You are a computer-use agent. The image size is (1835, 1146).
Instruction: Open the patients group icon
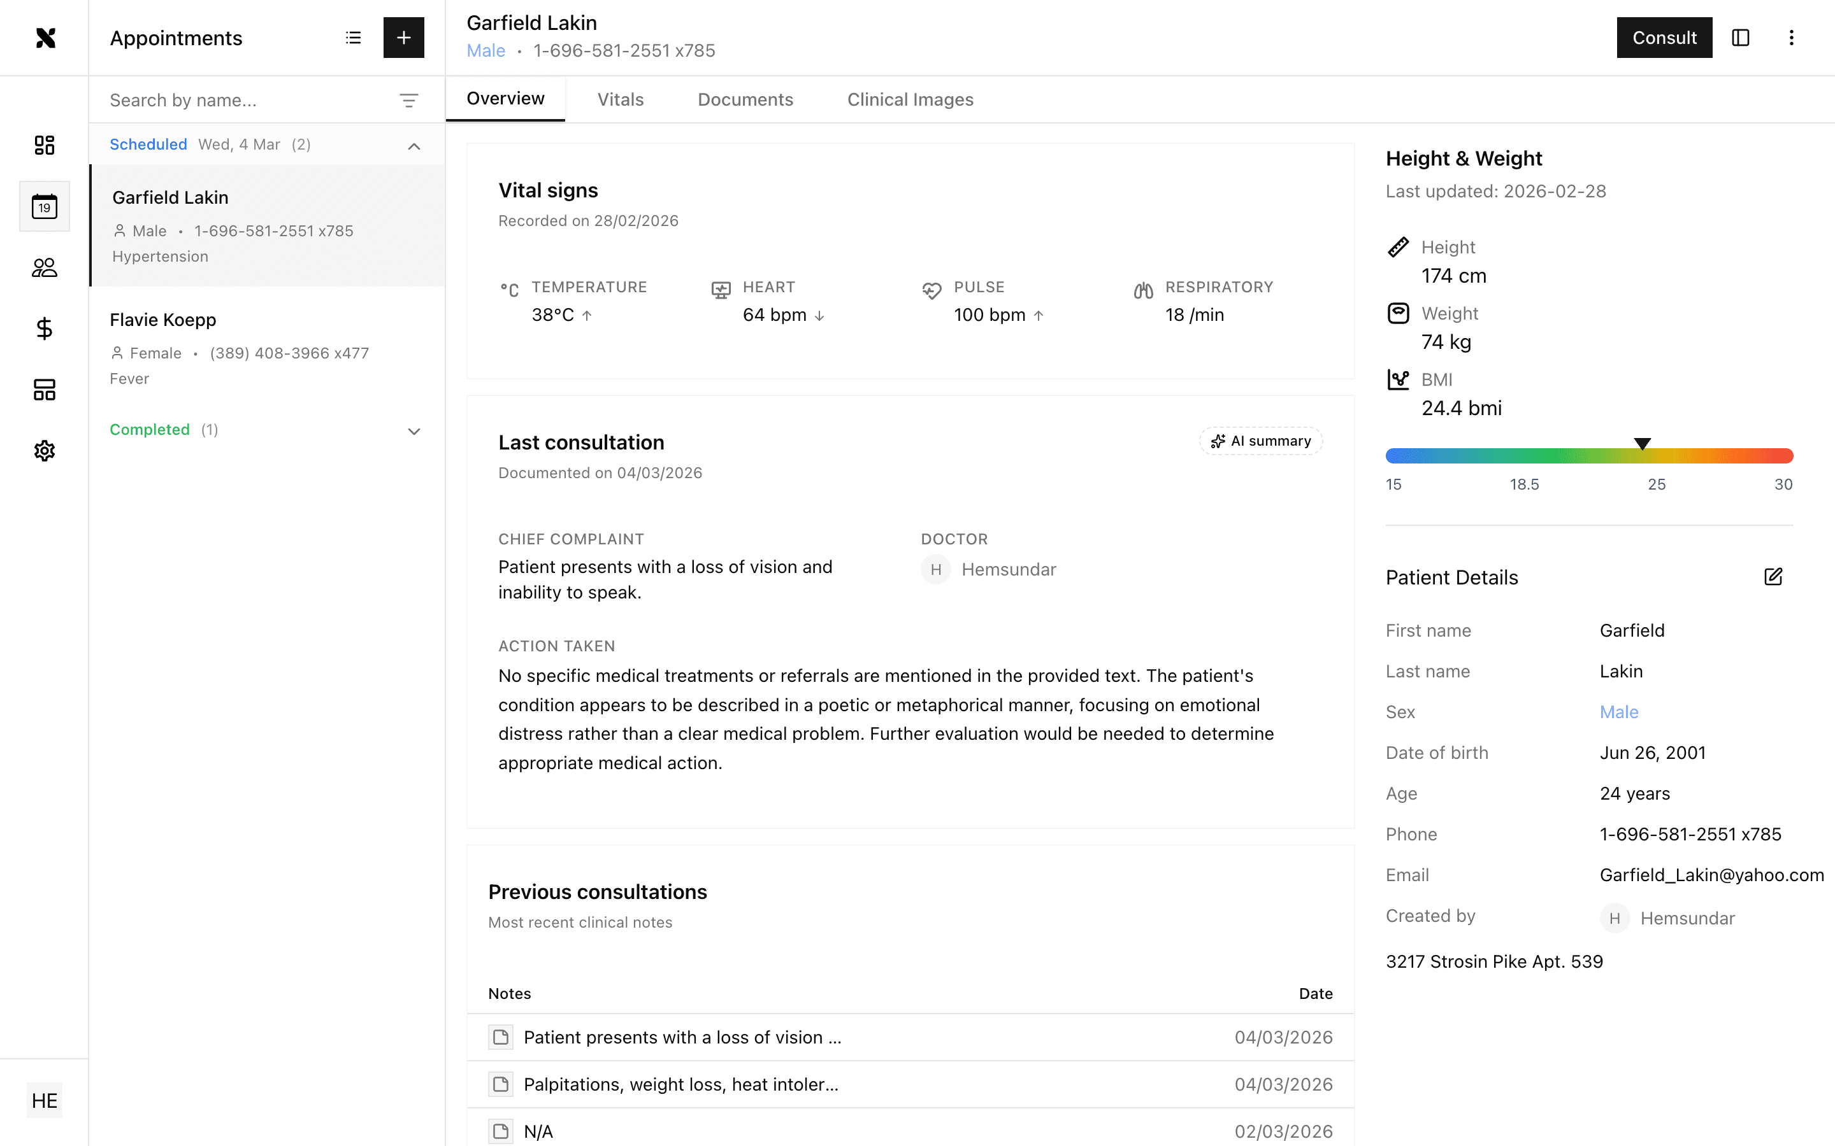[44, 267]
